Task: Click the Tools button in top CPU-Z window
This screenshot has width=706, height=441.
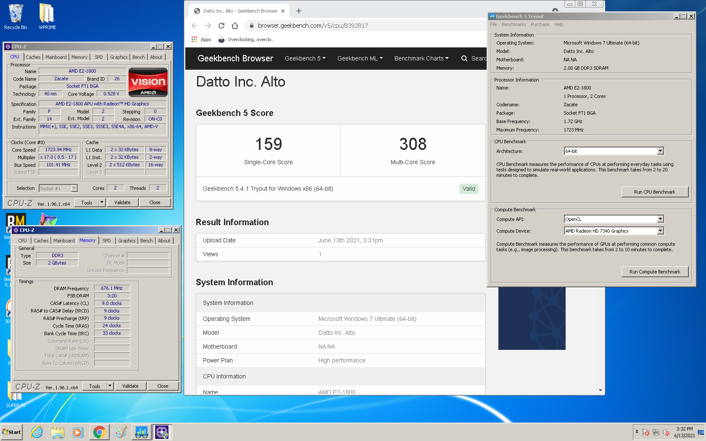Action: pyautogui.click(x=87, y=202)
